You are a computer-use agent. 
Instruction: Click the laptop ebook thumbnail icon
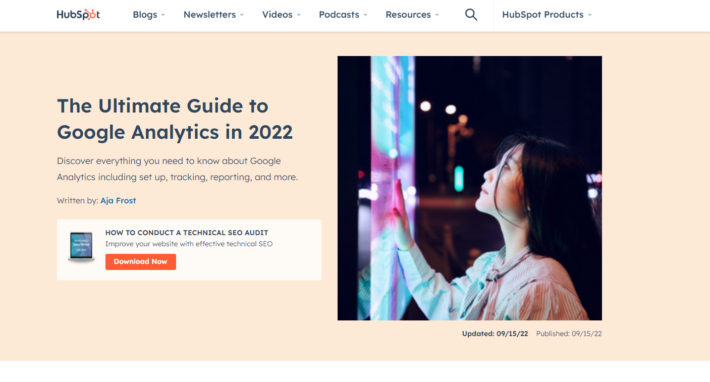point(81,247)
